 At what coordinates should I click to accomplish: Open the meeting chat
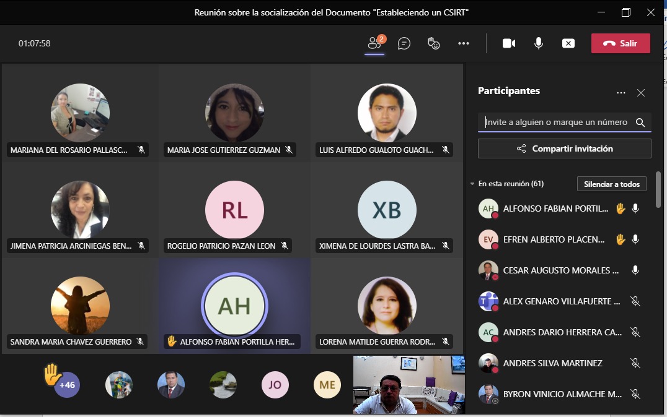[404, 43]
